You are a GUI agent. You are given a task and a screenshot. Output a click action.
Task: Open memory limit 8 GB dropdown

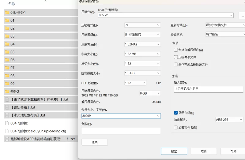click(x=150, y=93)
